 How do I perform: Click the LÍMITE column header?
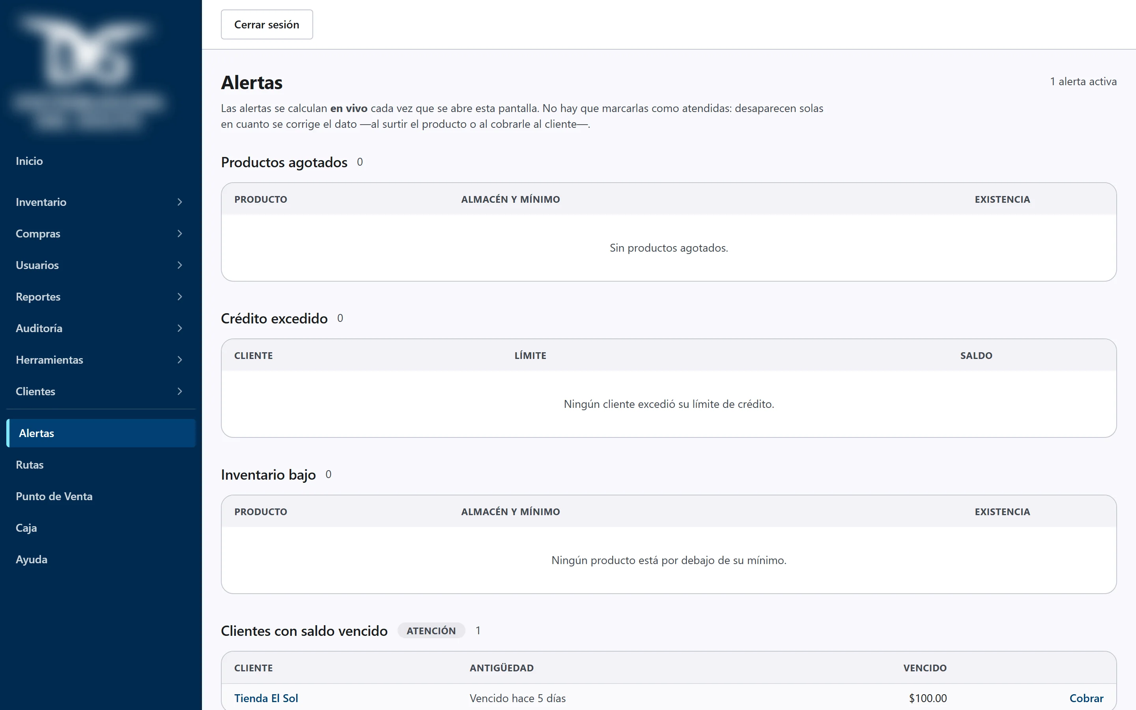click(530, 355)
